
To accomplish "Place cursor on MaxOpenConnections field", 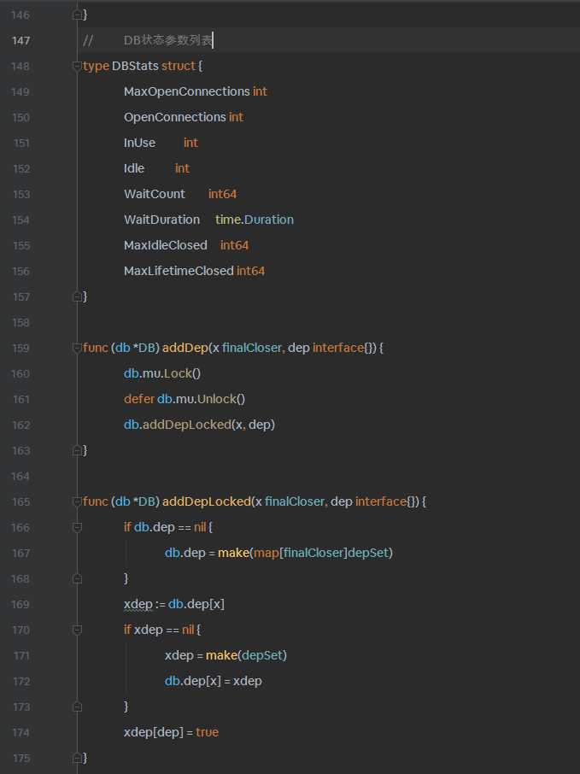I will point(186,91).
